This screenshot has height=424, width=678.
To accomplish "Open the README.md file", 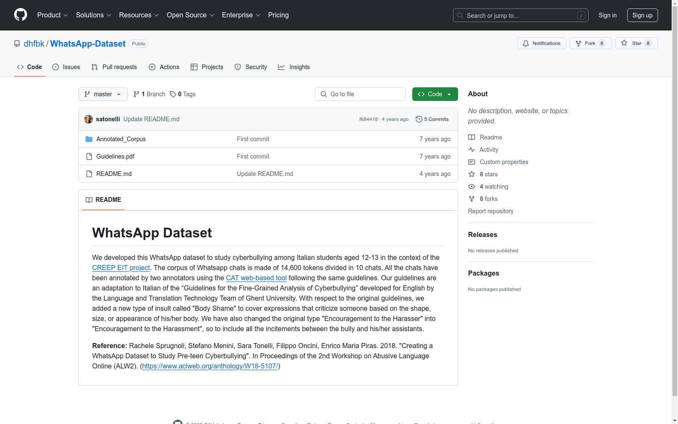I will point(114,174).
